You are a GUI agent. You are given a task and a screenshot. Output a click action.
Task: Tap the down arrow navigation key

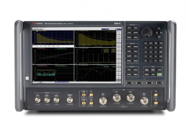tap(159, 37)
